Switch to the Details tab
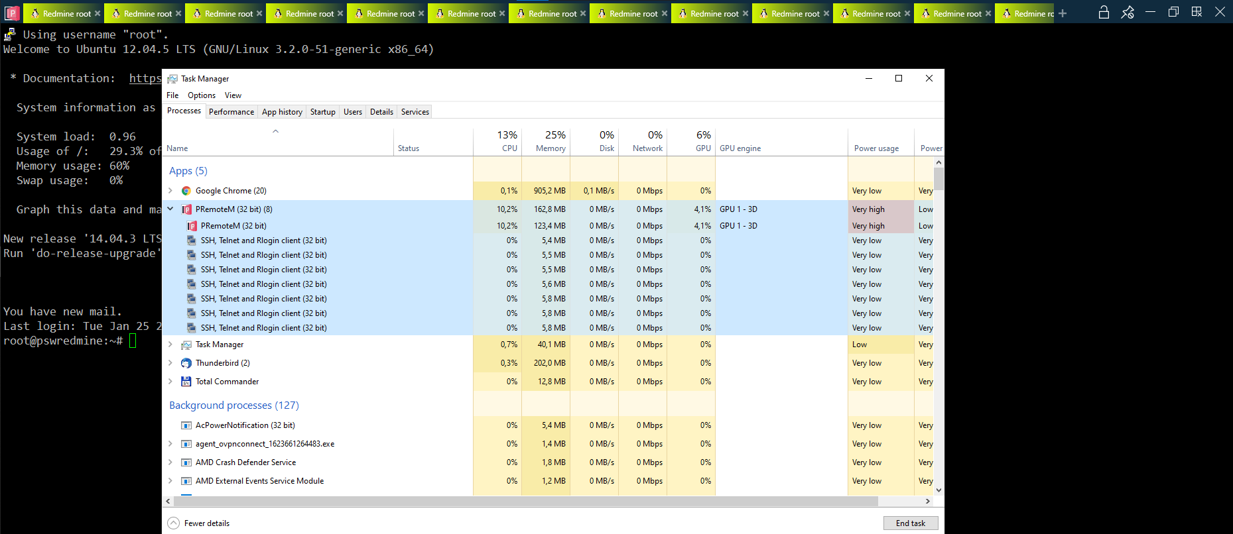This screenshot has height=534, width=1233. (x=381, y=112)
